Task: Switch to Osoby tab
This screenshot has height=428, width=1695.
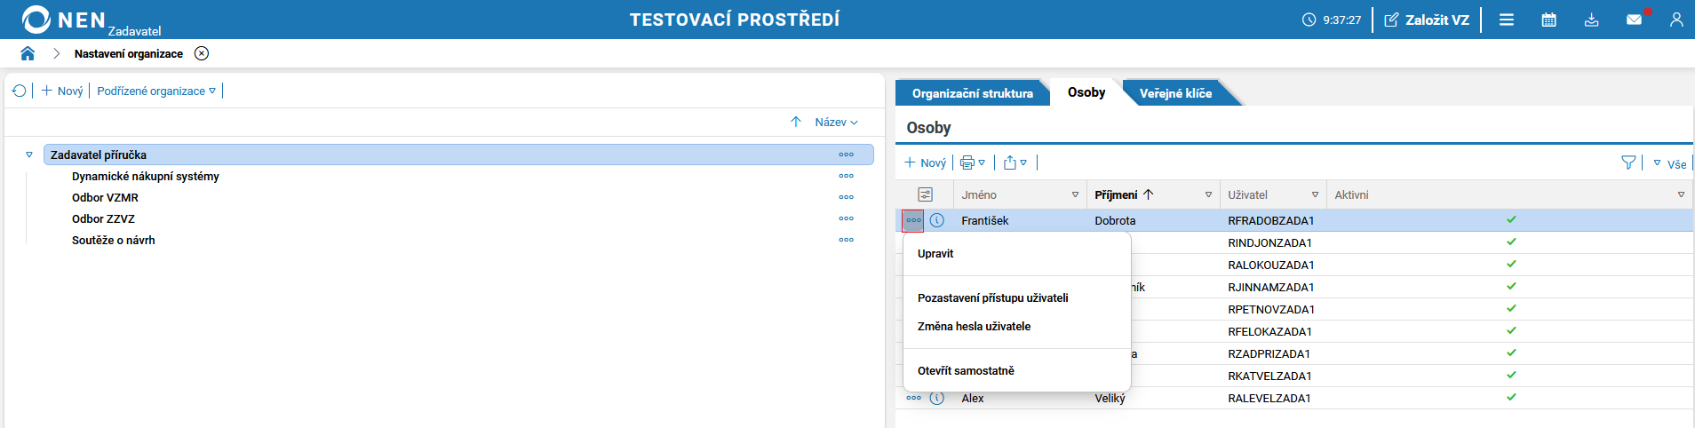Action: pos(1086,92)
